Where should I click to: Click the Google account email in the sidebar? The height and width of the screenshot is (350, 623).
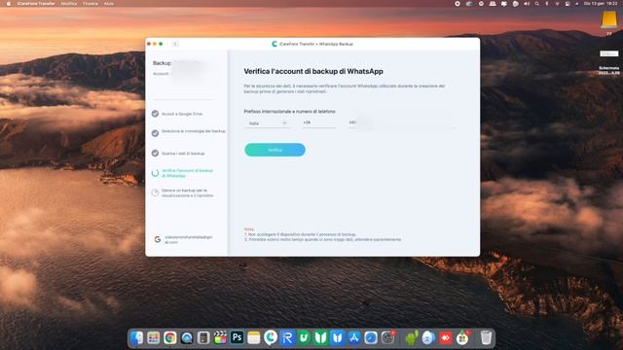click(x=188, y=239)
